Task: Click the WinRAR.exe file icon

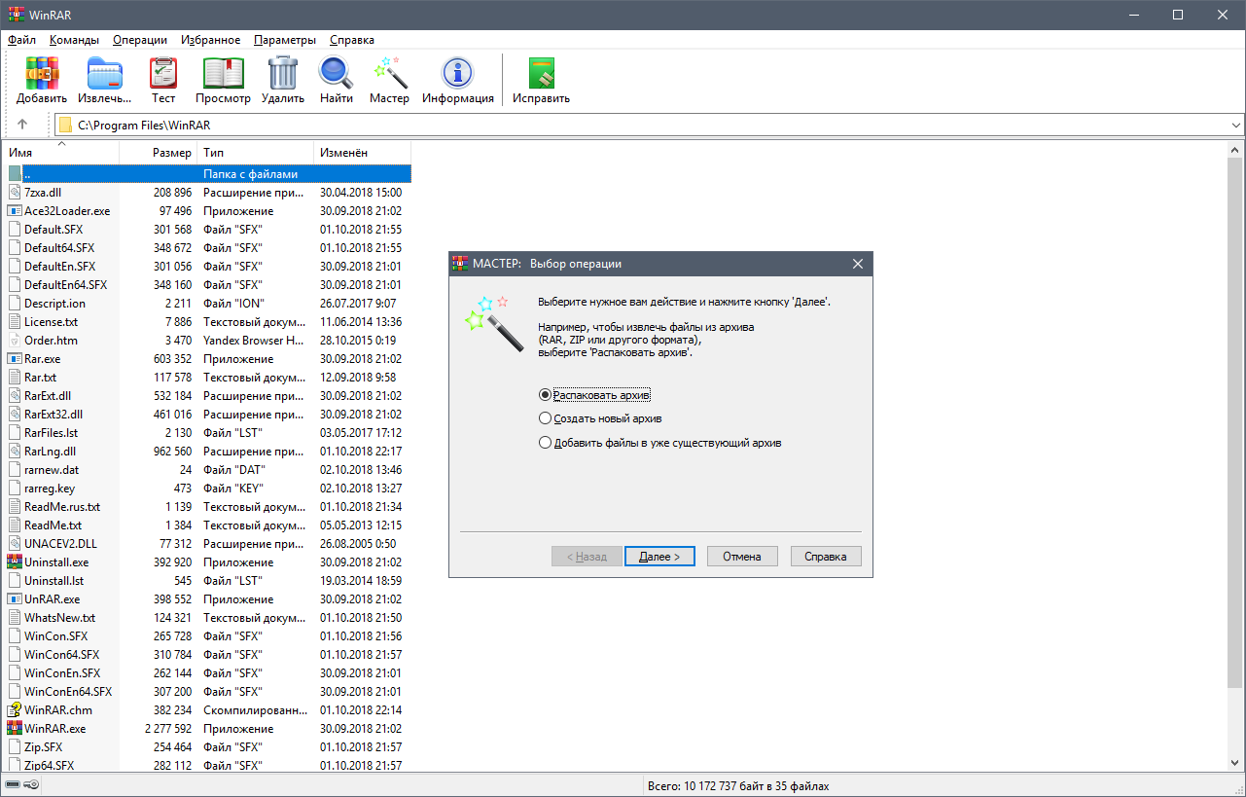Action: tap(15, 728)
